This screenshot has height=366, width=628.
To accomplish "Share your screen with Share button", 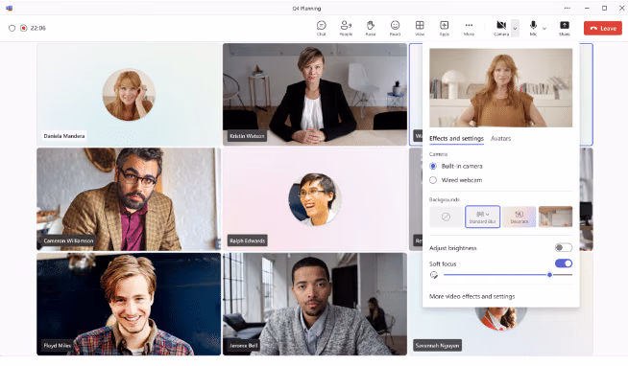I will (565, 28).
